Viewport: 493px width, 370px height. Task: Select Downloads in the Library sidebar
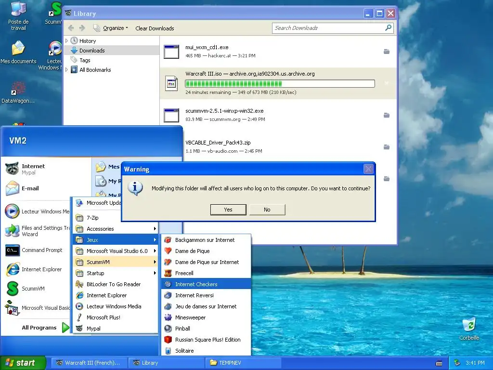(x=112, y=50)
